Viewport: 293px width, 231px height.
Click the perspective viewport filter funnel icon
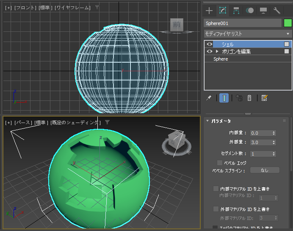tap(107, 122)
